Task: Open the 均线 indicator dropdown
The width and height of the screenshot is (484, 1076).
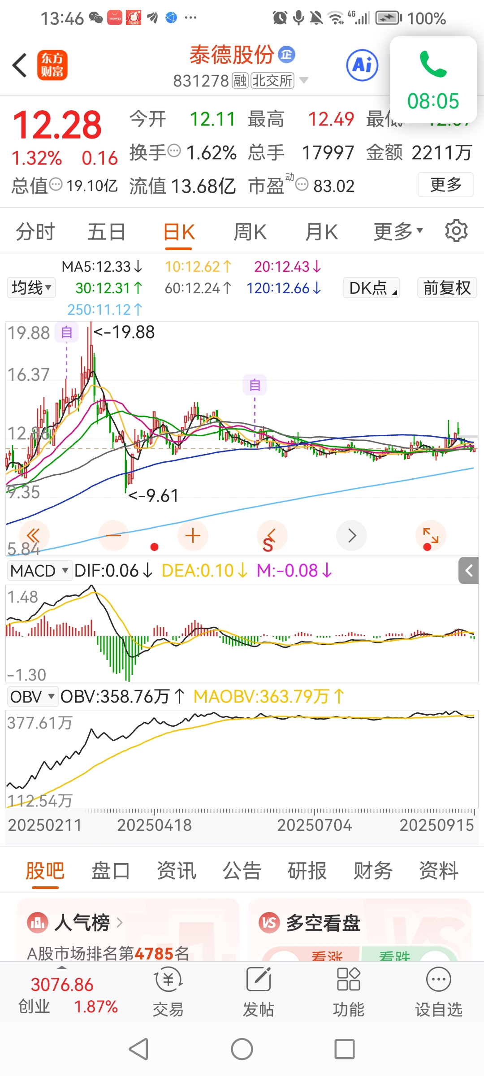Action: click(31, 287)
